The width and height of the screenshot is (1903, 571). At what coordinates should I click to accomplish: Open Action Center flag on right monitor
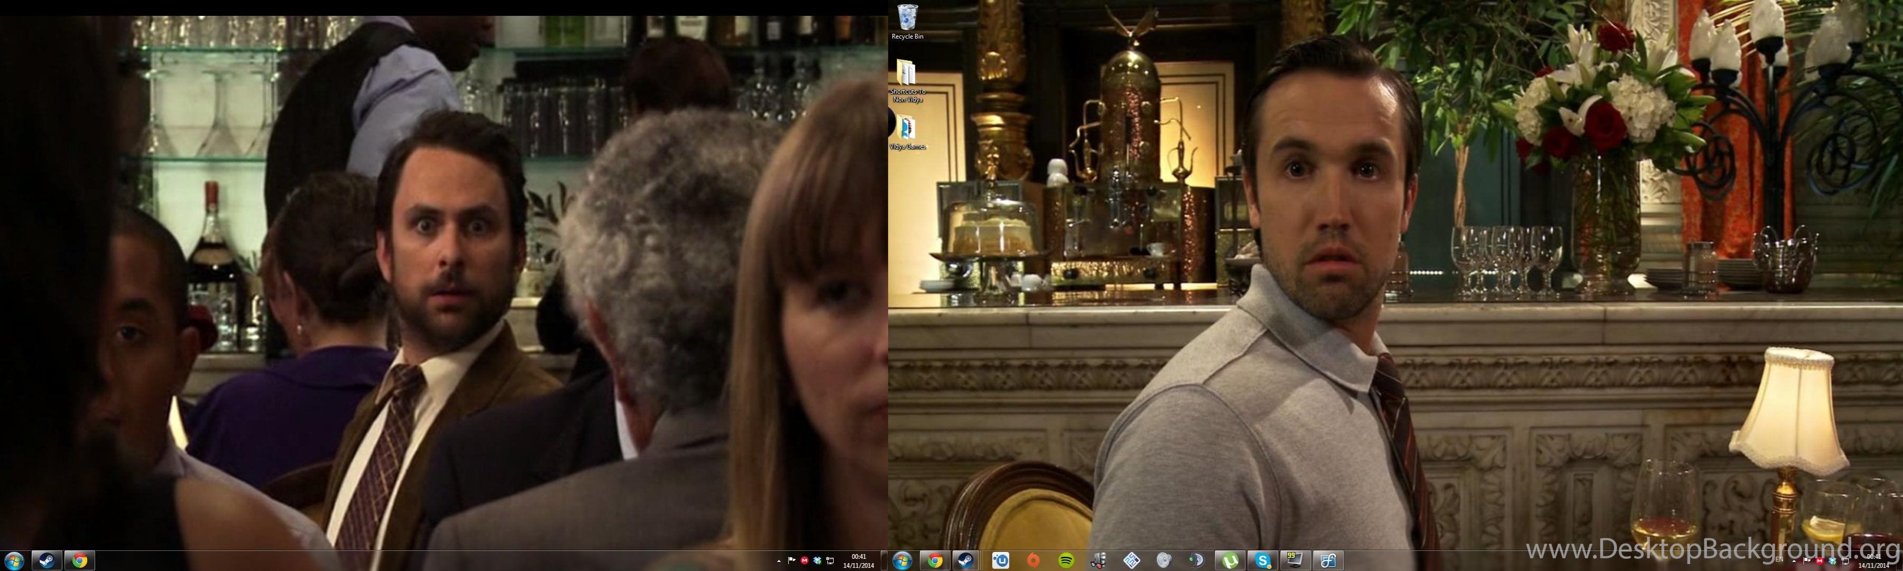pos(1807,561)
